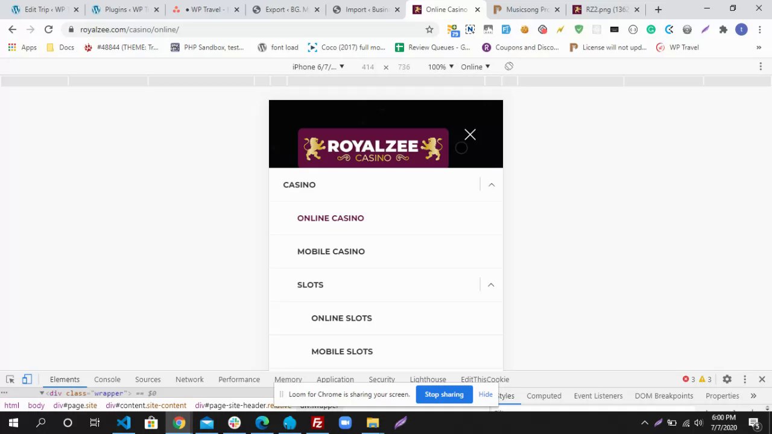Edit the viewport width value 414
772x434 pixels.
[368, 67]
